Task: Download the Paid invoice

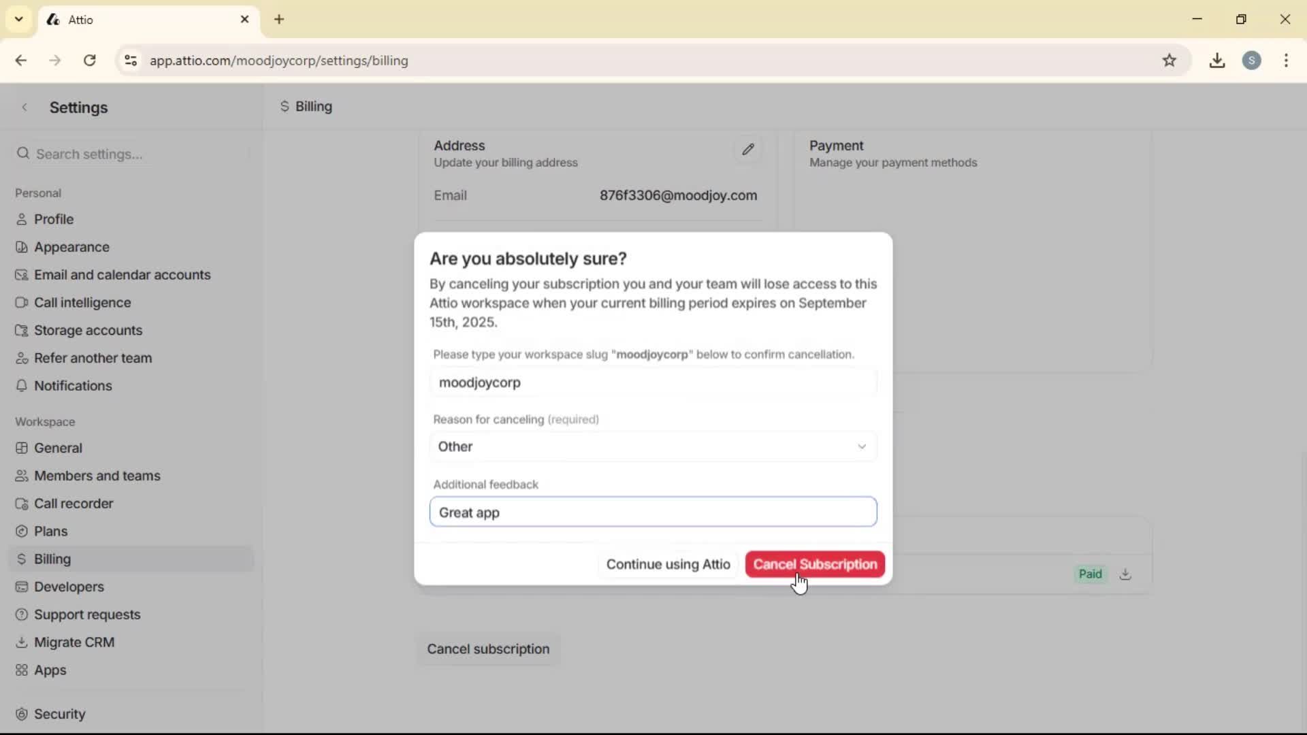Action: pyautogui.click(x=1126, y=574)
